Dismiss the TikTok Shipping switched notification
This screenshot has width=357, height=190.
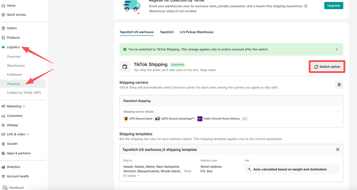pyautogui.click(x=337, y=49)
